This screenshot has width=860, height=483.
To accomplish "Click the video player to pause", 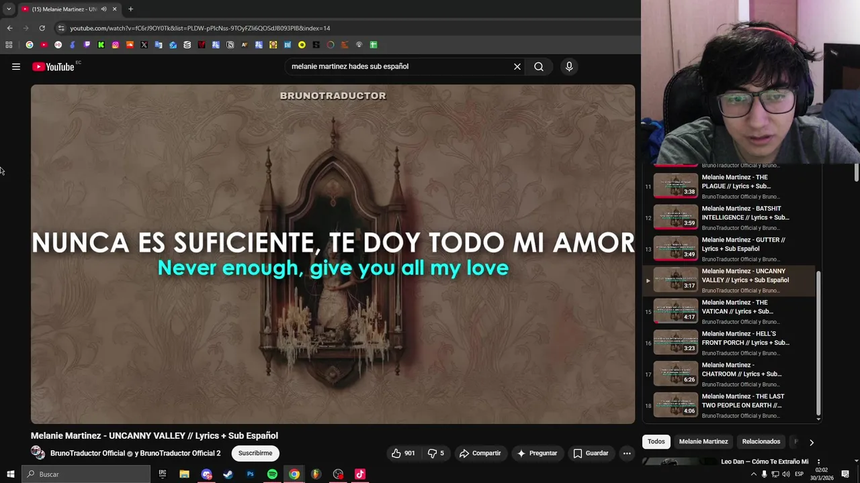I will pyautogui.click(x=333, y=254).
